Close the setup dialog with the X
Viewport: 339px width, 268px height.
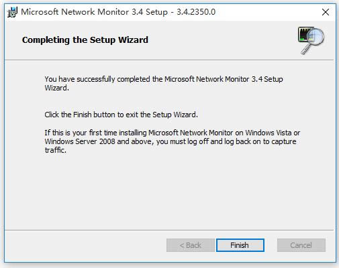pyautogui.click(x=326, y=12)
